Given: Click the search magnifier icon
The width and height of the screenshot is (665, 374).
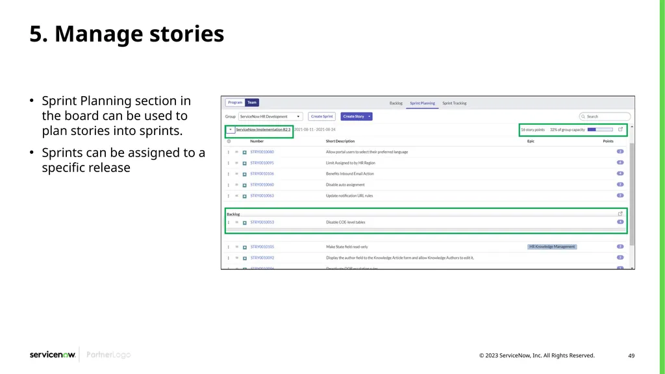Looking at the screenshot, I should [584, 117].
